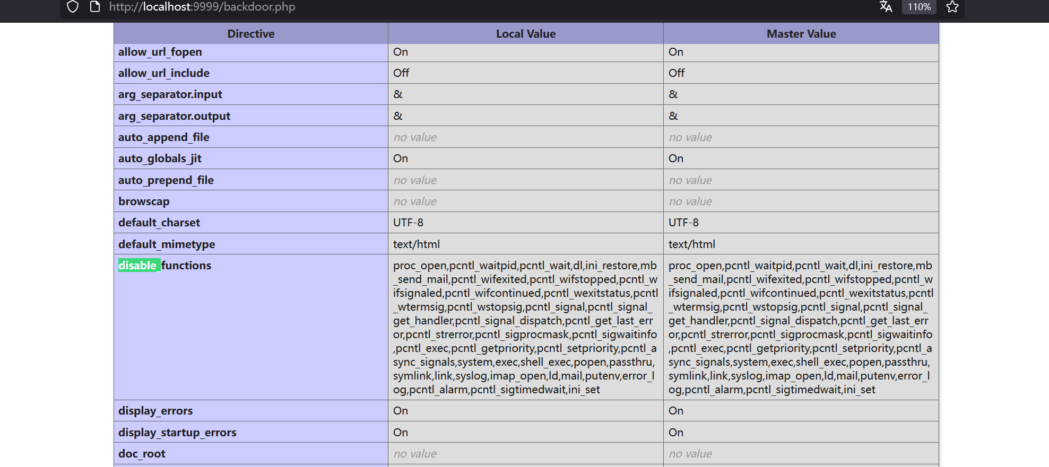Reset the 110% zoom level indicator

(919, 7)
